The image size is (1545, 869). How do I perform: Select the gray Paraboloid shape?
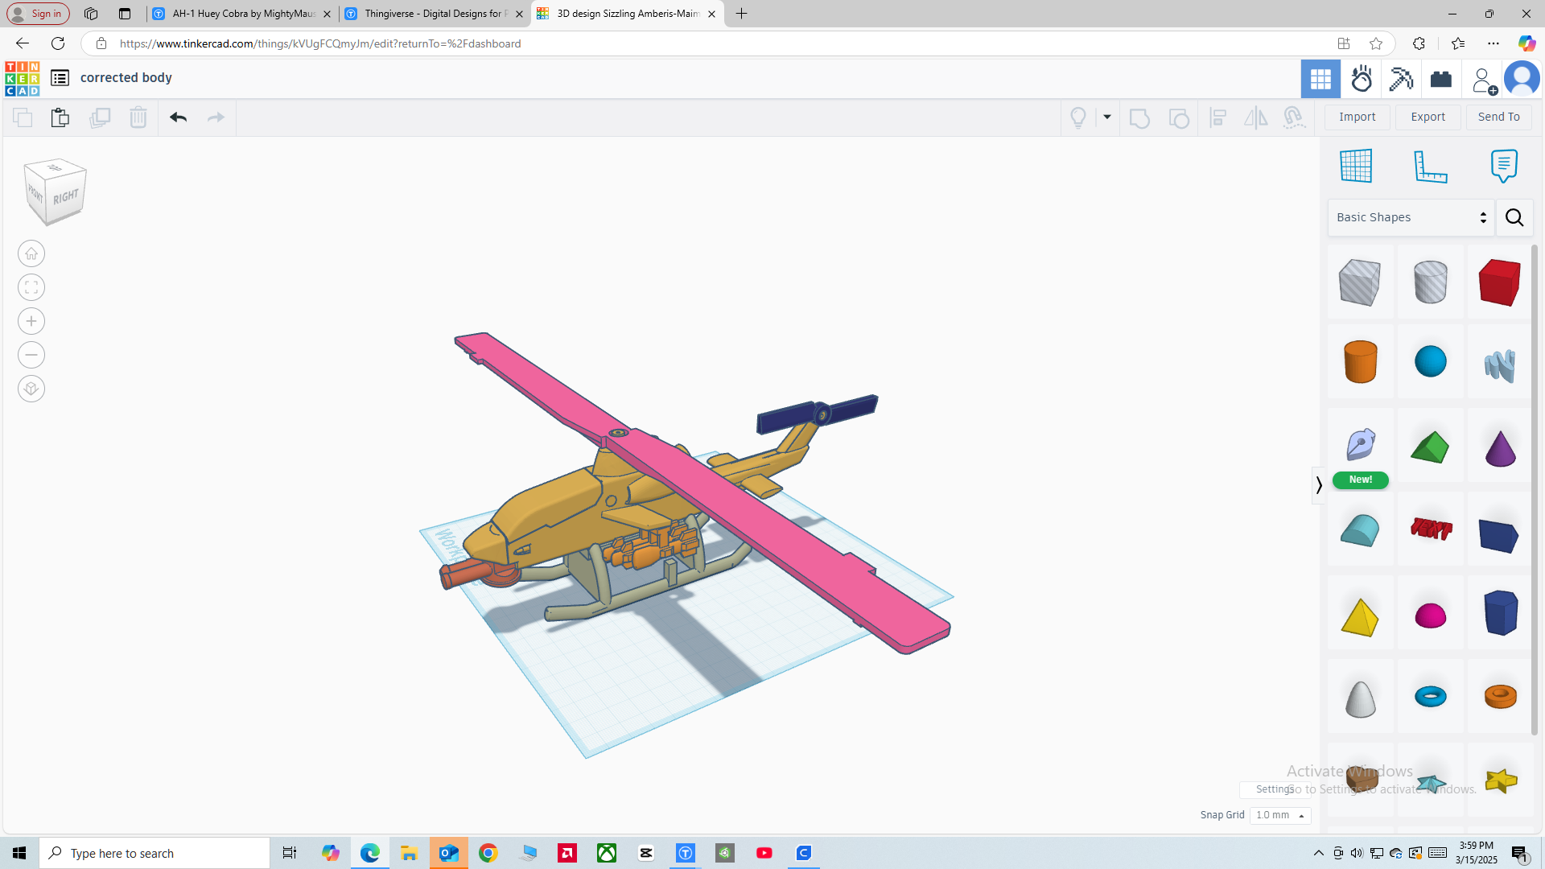[x=1360, y=698]
